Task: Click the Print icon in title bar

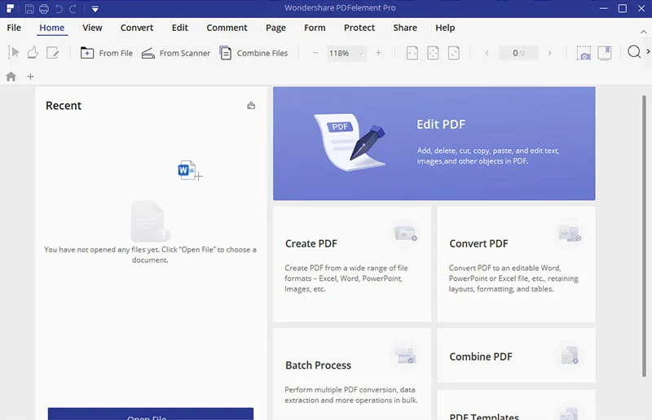Action: 44,9
